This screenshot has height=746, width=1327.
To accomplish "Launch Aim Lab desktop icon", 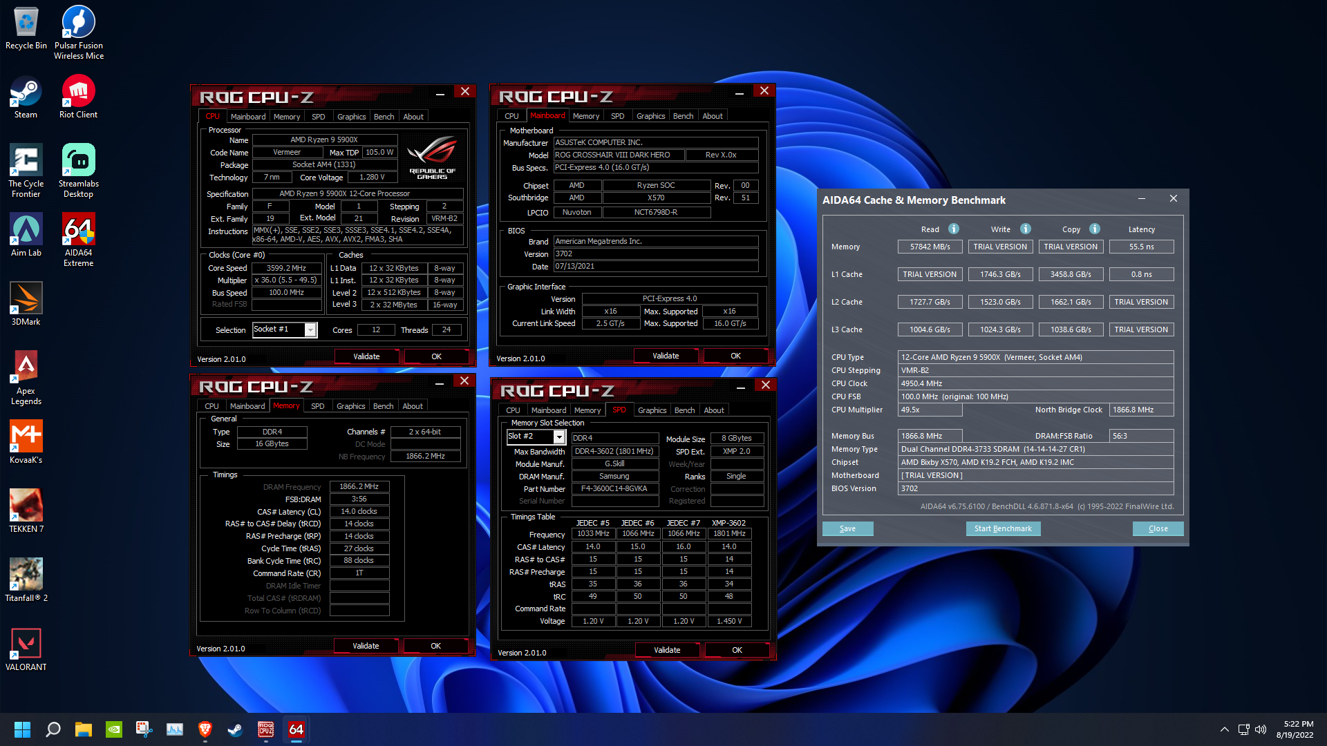I will tap(26, 235).
